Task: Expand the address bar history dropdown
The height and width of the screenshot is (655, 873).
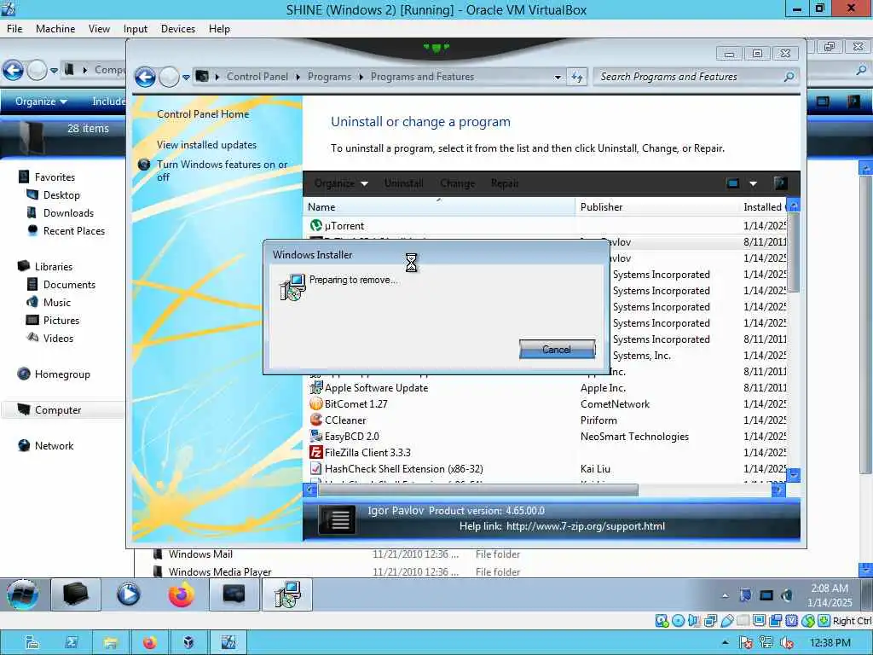Action: pos(558,78)
